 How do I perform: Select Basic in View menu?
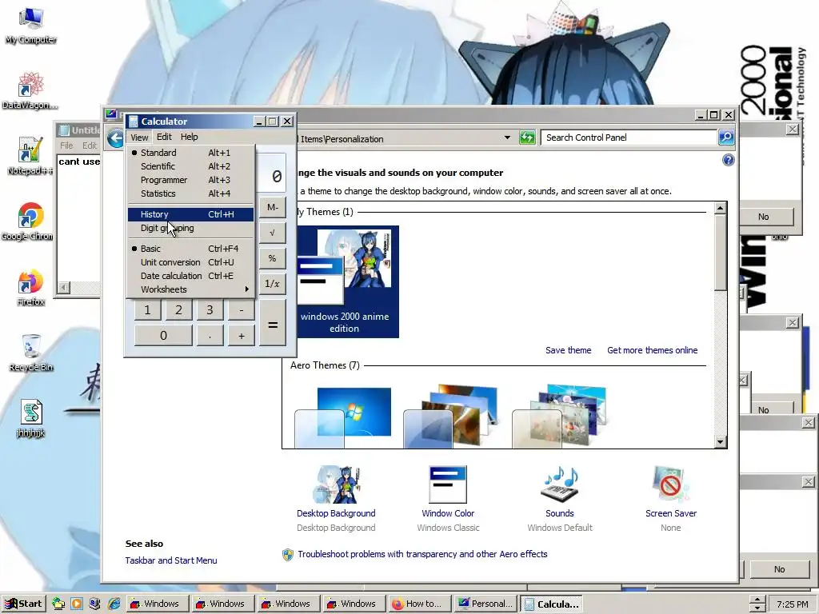pos(190,249)
